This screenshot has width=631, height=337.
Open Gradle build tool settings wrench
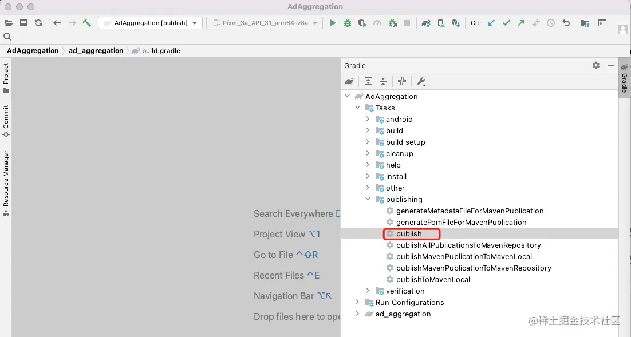421,82
